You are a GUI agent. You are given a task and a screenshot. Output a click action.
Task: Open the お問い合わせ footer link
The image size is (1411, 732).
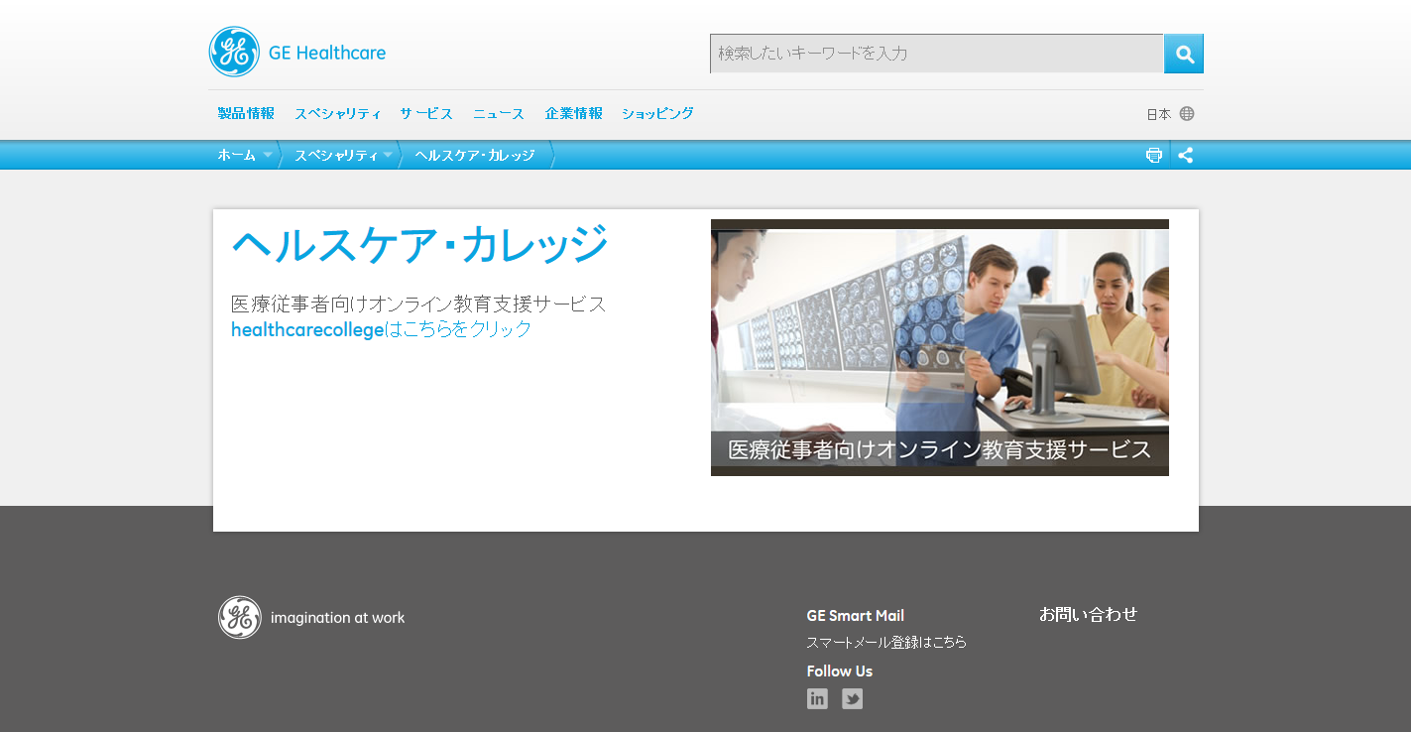tap(1088, 614)
